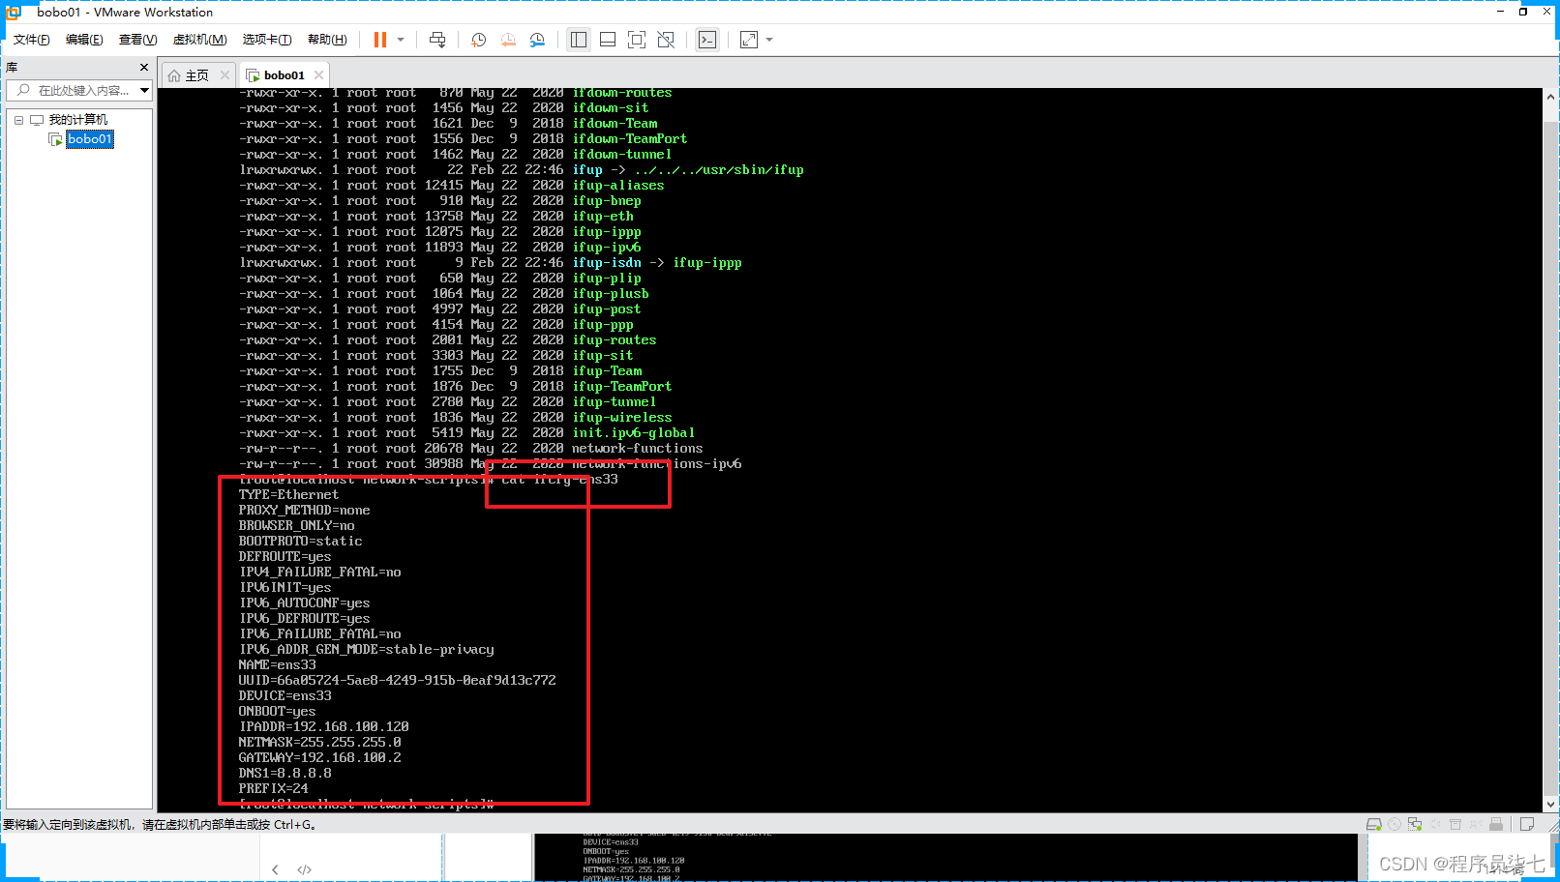The image size is (1560, 882).
Task: Close the bobo01 tab
Action: 318,74
